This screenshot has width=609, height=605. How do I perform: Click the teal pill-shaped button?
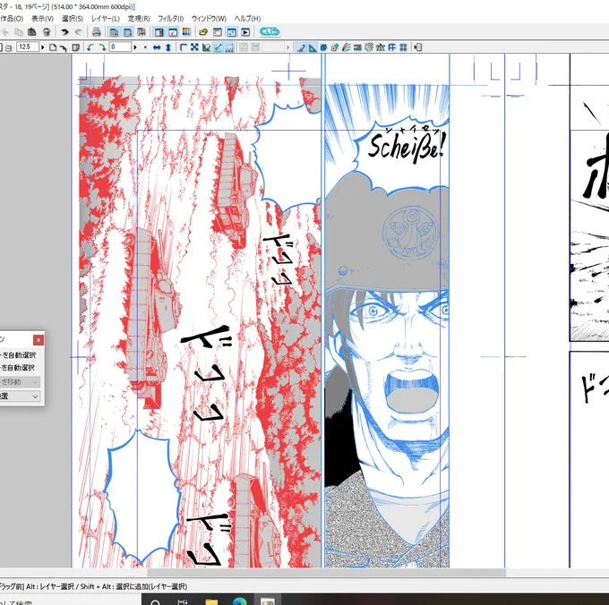(270, 32)
